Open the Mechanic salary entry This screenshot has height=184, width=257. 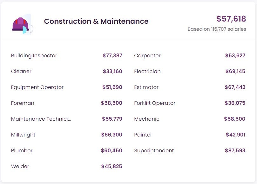coord(146,119)
